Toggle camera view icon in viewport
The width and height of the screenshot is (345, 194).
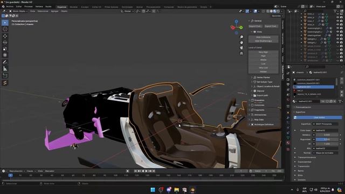241,48
